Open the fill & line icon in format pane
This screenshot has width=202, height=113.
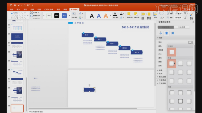click(x=160, y=33)
